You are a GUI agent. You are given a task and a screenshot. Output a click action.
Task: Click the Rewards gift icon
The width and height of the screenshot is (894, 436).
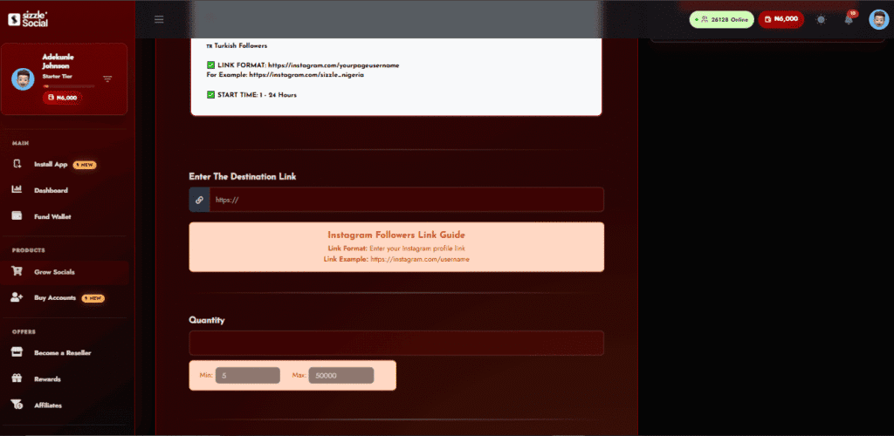pos(17,378)
